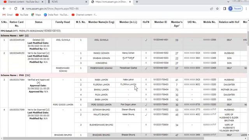Select ration card number 181003317099
249x140 pixels.
(17, 110)
